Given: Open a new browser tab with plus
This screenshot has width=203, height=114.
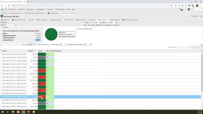Looking at the screenshot, I should pyautogui.click(x=29, y=2).
